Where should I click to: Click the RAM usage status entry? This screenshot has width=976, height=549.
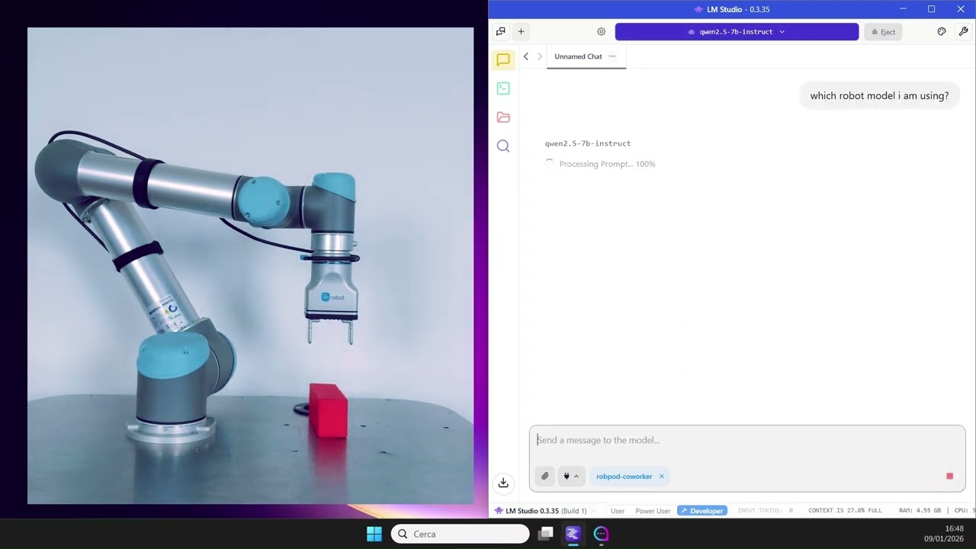(x=920, y=511)
